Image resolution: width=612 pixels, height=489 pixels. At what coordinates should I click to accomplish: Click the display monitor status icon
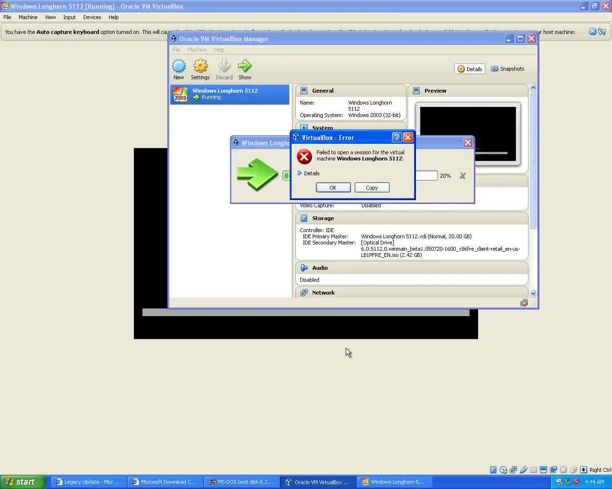point(543,470)
